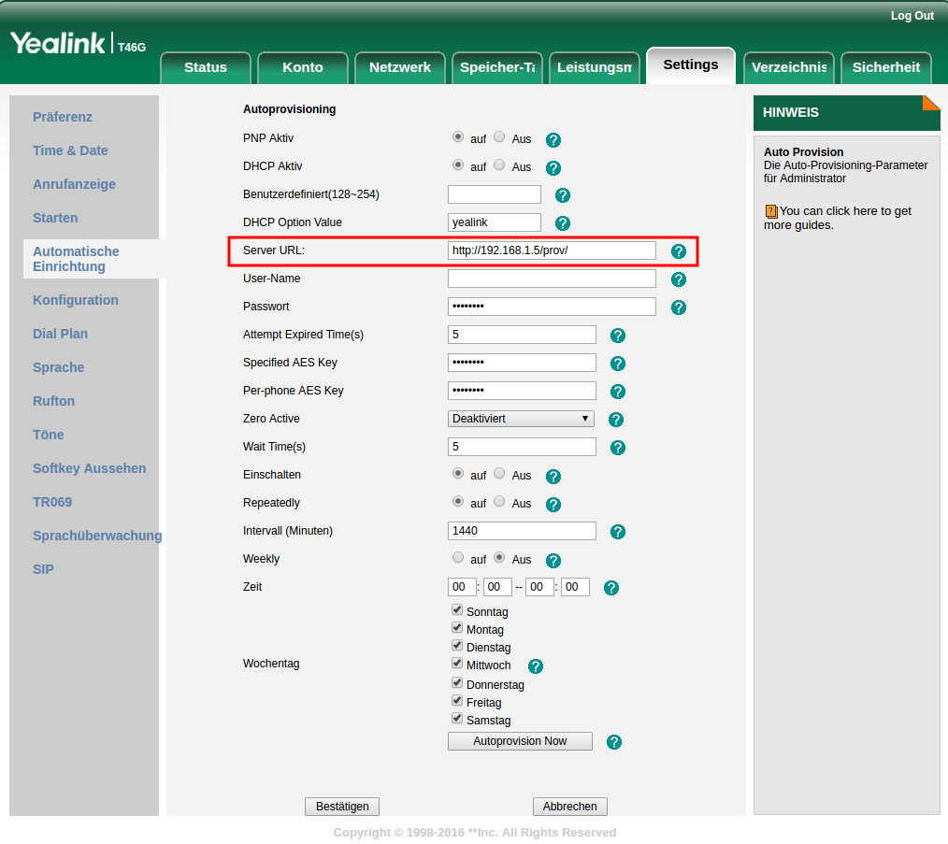This screenshot has height=844, width=948.
Task: Open Dial Plan in the sidebar
Action: coord(60,334)
